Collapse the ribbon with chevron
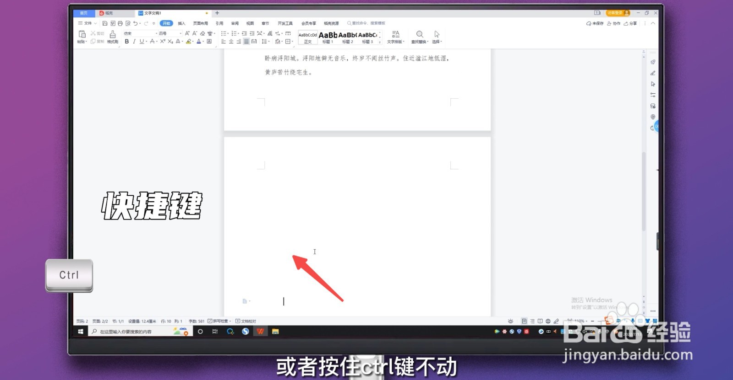Image resolution: width=733 pixels, height=380 pixels. tap(653, 23)
